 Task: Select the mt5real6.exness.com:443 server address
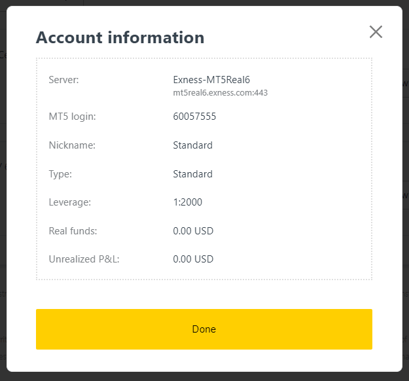click(220, 93)
